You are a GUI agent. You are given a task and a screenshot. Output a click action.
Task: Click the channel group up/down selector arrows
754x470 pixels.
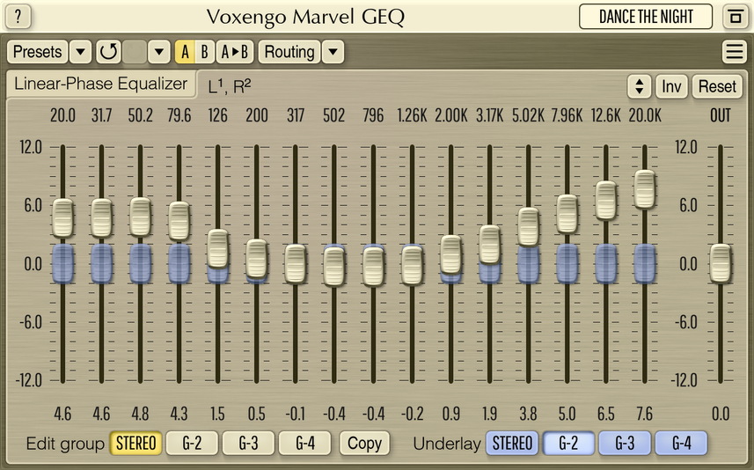click(639, 86)
